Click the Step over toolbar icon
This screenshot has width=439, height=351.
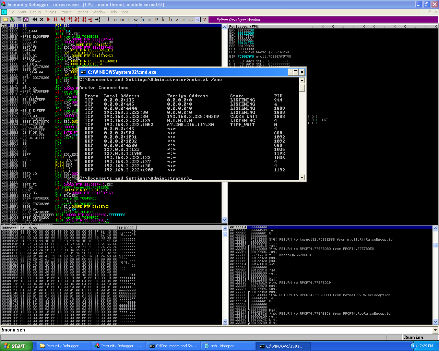70,20
